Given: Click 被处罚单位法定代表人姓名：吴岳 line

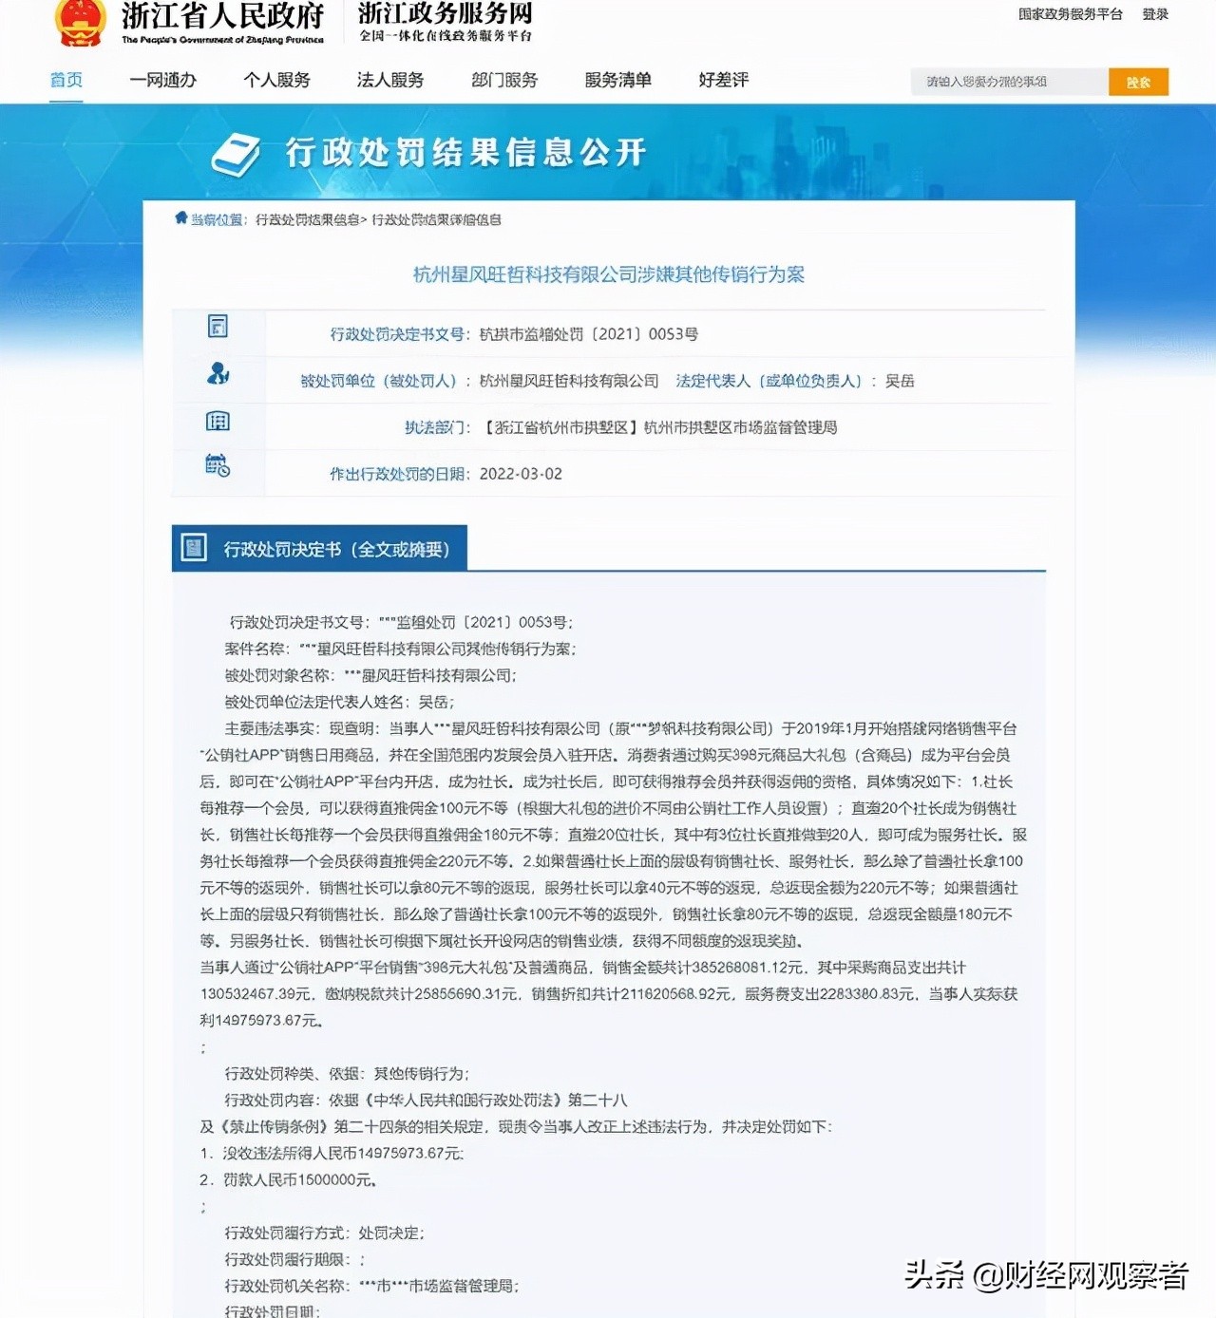Looking at the screenshot, I should click(339, 702).
